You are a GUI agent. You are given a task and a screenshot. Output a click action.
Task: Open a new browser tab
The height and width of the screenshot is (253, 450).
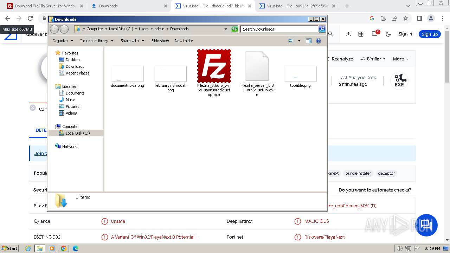[x=347, y=6]
